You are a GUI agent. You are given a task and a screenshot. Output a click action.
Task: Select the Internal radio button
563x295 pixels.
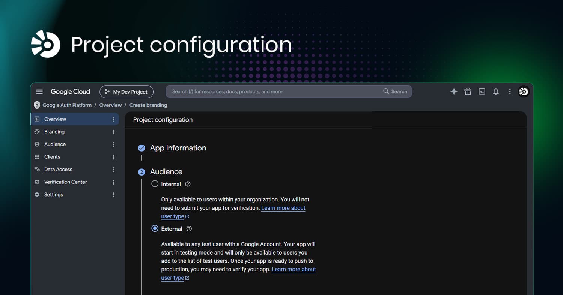pyautogui.click(x=155, y=184)
